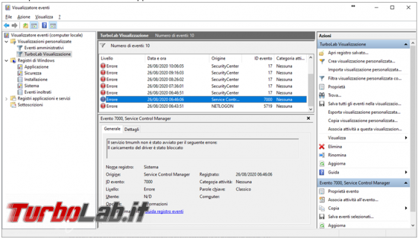
Task: Click Associa attività a questa visualizzazione
Action: (x=365, y=129)
